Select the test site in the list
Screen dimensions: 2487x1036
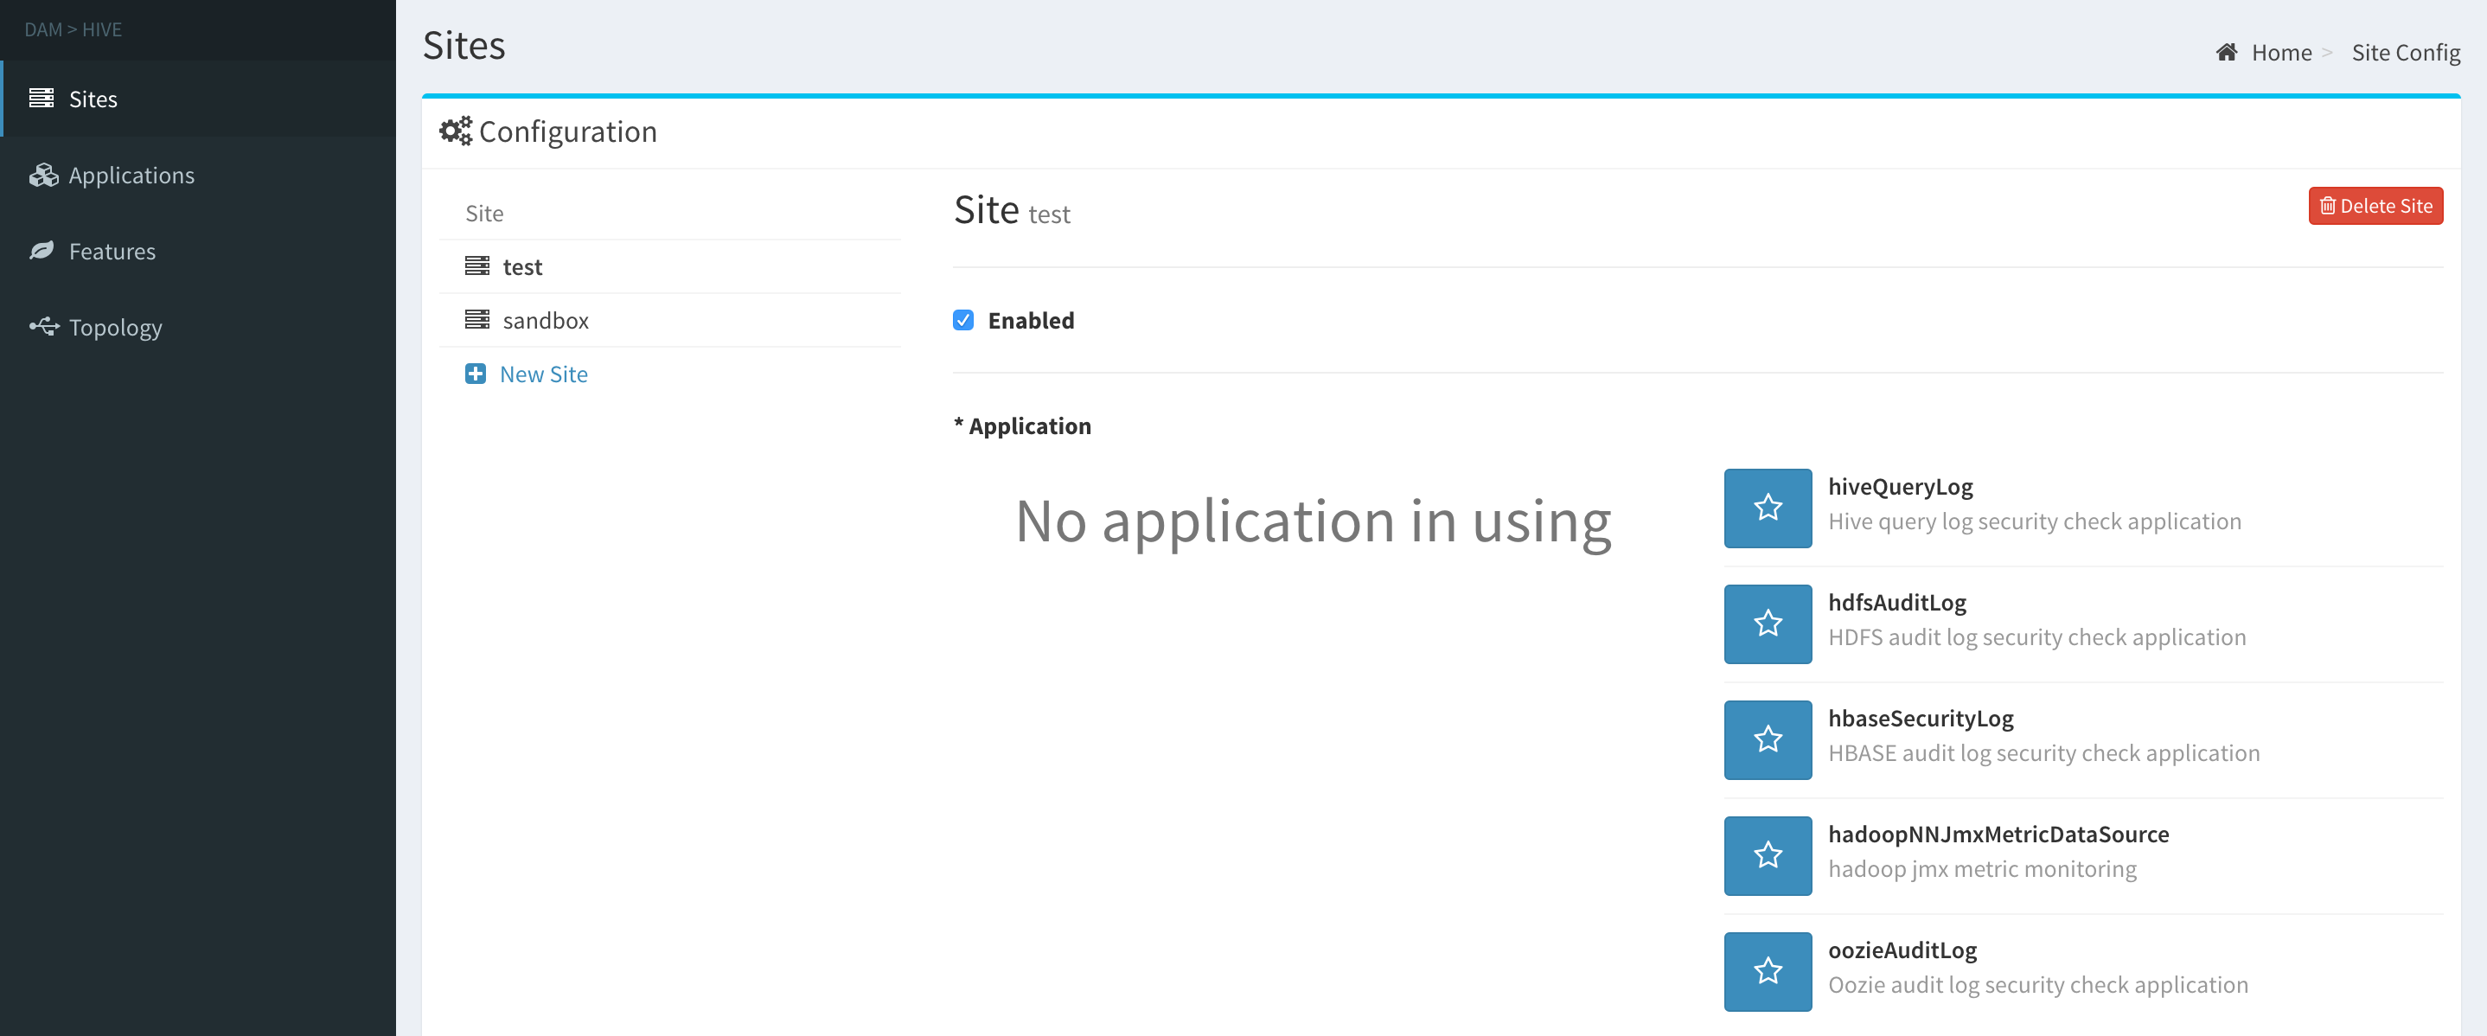522,267
